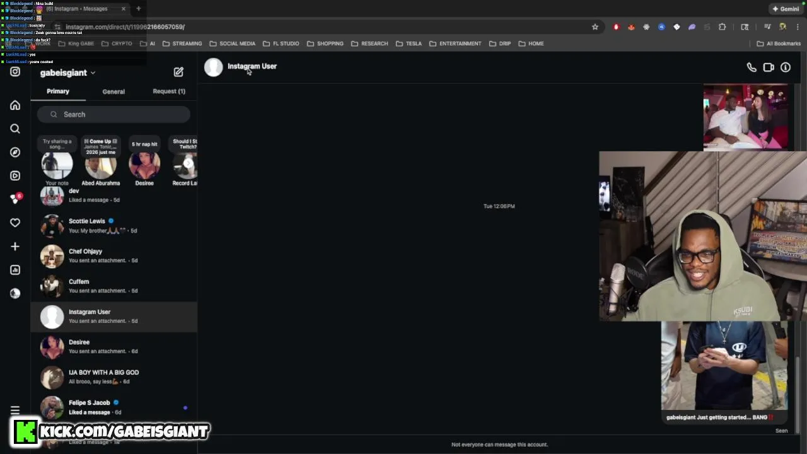Viewport: 807px width, 454px height.
Task: Open Desiree conversation in list
Action: coord(114,347)
